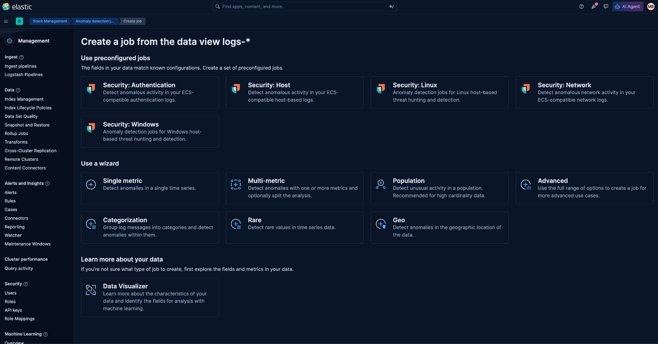Select the Categorization wizard title
Image resolution: width=658 pixels, height=344 pixels.
click(x=125, y=220)
